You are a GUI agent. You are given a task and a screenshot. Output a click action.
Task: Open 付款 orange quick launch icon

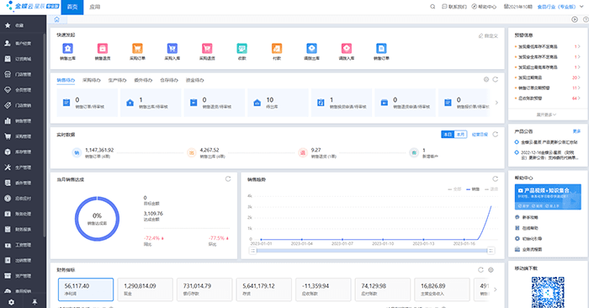(x=277, y=49)
